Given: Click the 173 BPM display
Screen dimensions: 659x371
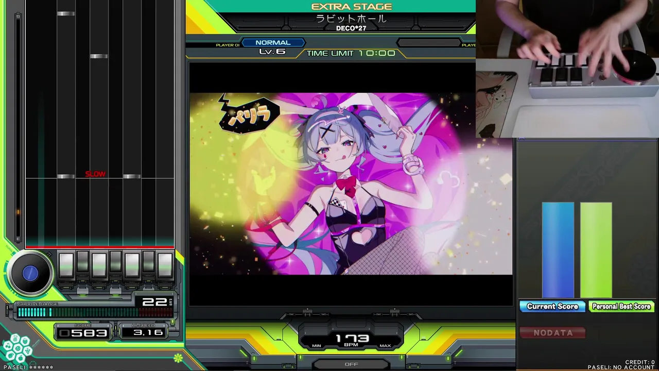Looking at the screenshot, I should click(x=352, y=339).
